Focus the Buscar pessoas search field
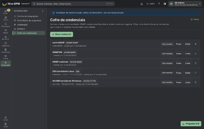204x129 pixels. 73,4
